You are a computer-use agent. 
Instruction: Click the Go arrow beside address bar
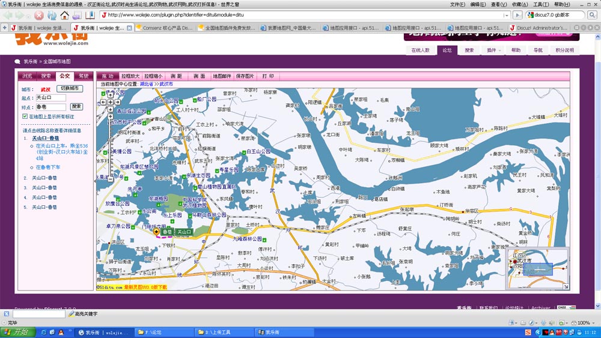tap(517, 15)
